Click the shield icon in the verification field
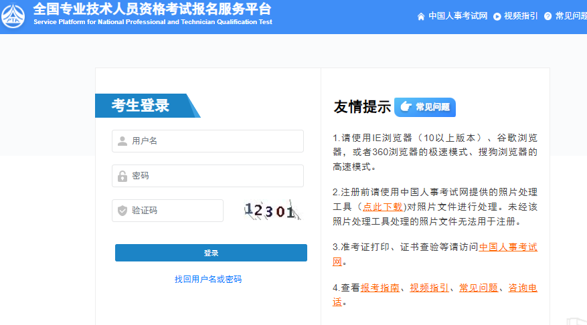 (x=122, y=211)
